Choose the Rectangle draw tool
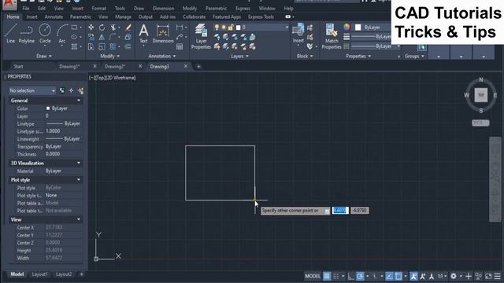 [x=74, y=28]
